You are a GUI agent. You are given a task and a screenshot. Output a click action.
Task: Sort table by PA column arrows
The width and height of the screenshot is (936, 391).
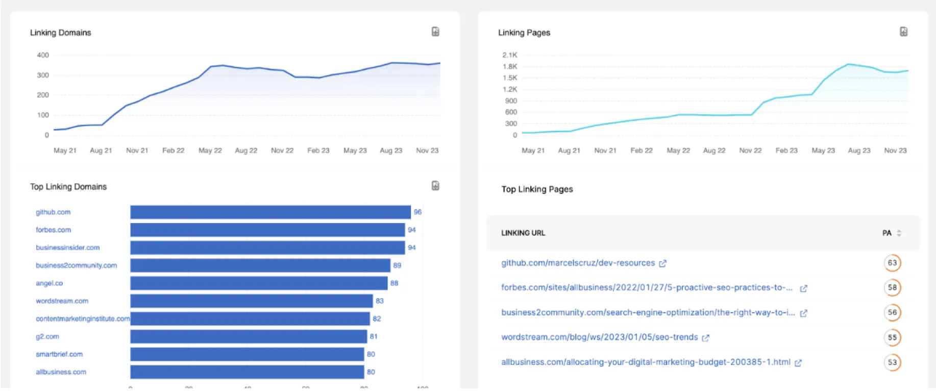(x=899, y=233)
